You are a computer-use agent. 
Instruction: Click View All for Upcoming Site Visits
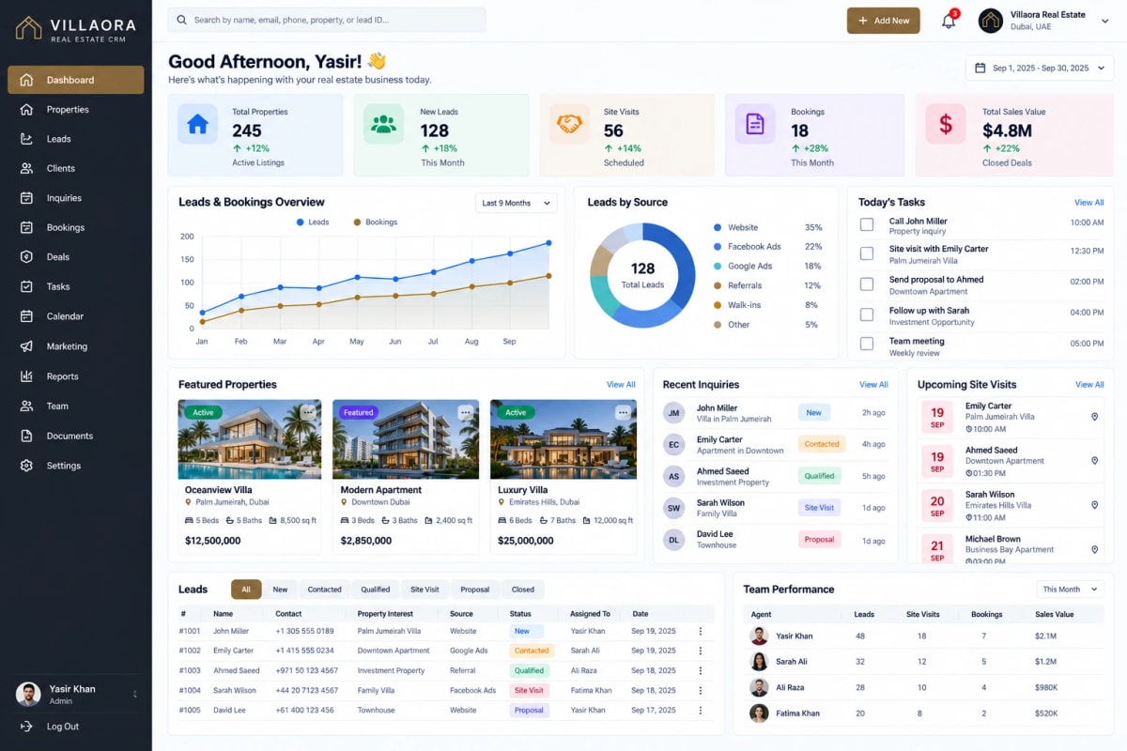tap(1089, 385)
